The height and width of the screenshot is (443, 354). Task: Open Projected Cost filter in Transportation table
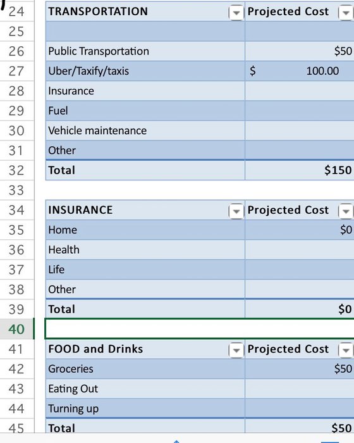click(x=346, y=13)
